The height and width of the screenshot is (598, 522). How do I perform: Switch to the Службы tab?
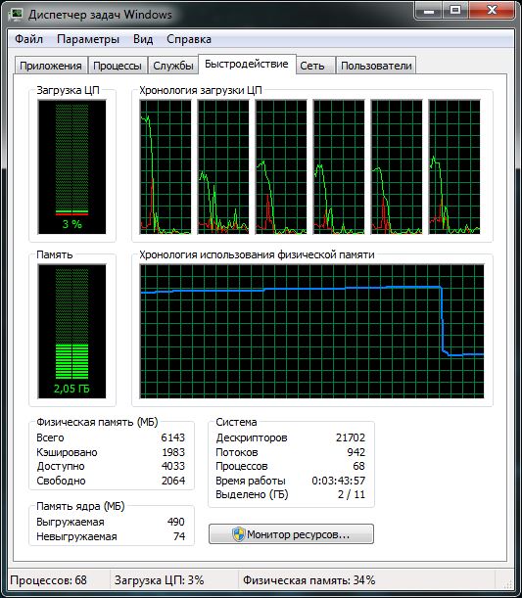click(173, 66)
